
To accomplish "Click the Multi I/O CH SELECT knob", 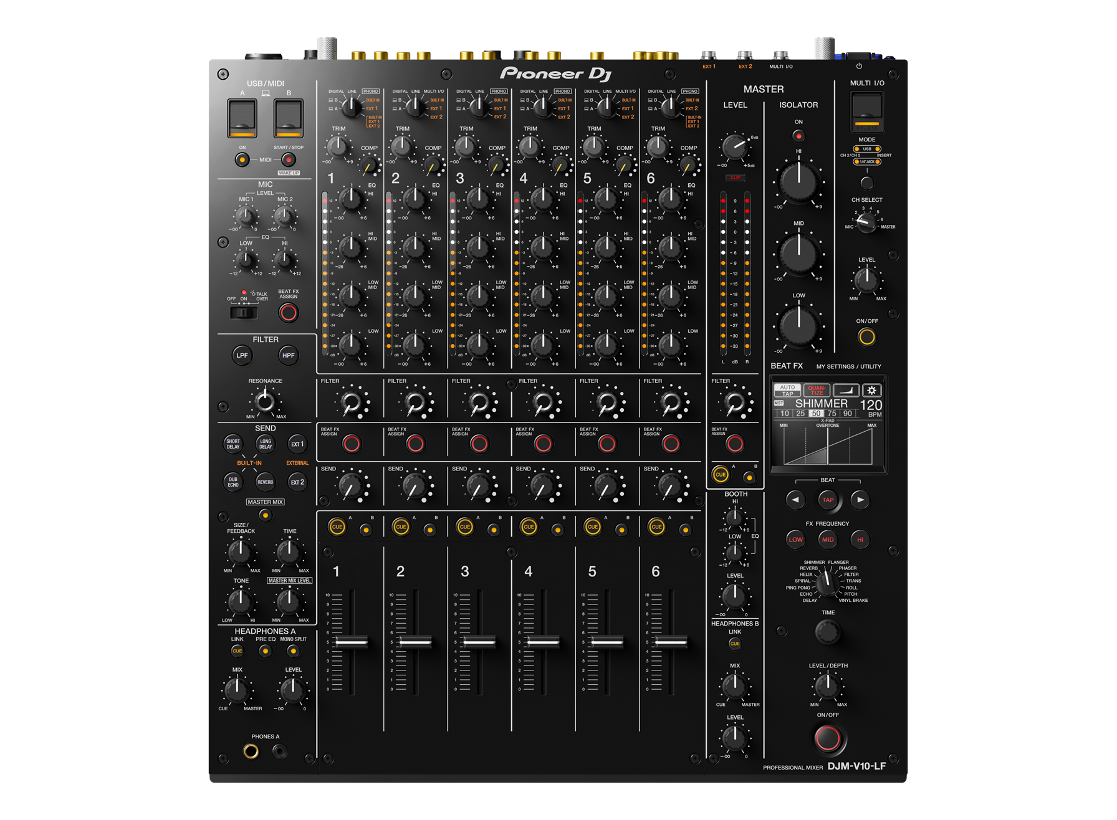I will tap(866, 222).
